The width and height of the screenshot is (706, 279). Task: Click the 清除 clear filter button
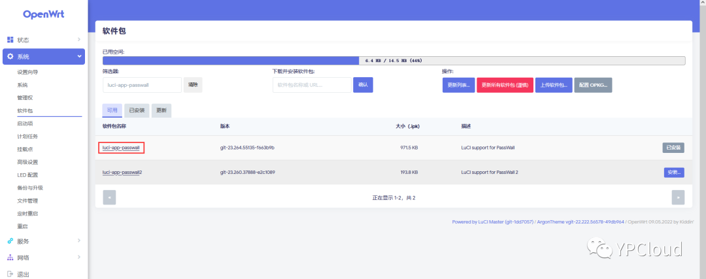[193, 85]
